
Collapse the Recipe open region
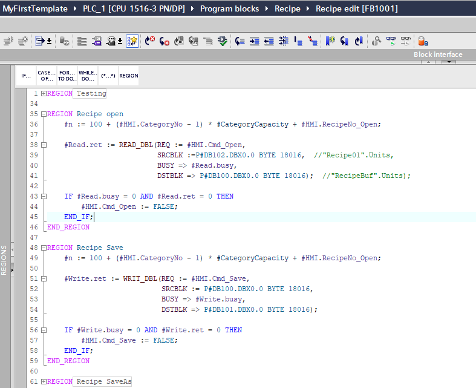[44, 114]
